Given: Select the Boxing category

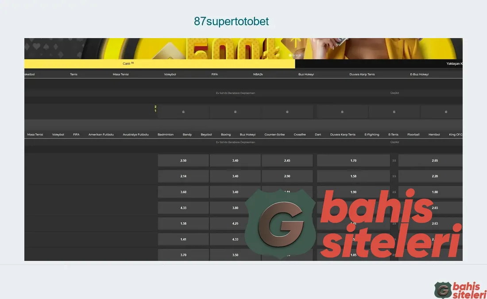Looking at the screenshot, I should [226, 134].
